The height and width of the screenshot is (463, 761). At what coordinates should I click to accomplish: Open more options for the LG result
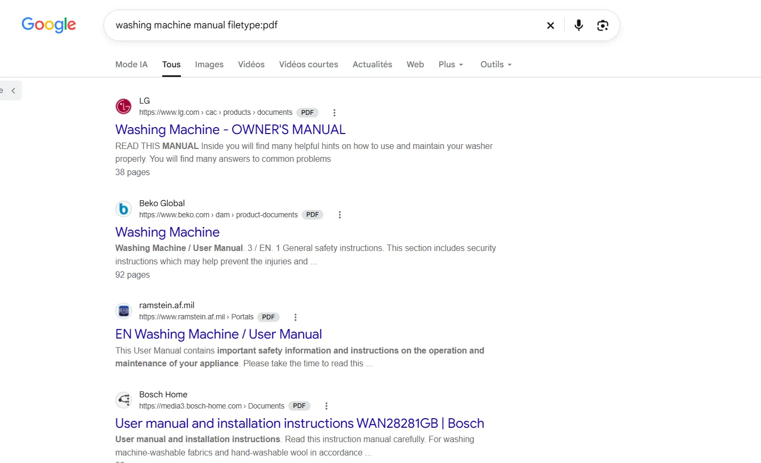point(334,113)
